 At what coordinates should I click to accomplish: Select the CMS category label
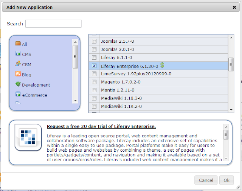pos(26,54)
